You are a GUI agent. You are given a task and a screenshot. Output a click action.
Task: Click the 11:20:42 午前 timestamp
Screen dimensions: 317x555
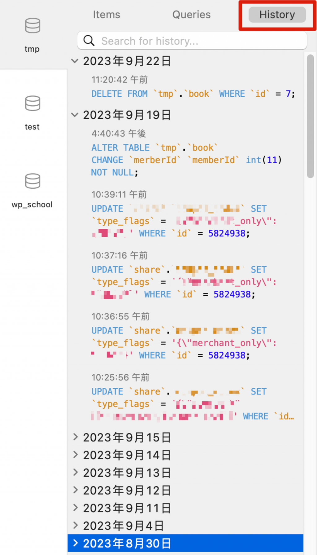click(x=119, y=80)
